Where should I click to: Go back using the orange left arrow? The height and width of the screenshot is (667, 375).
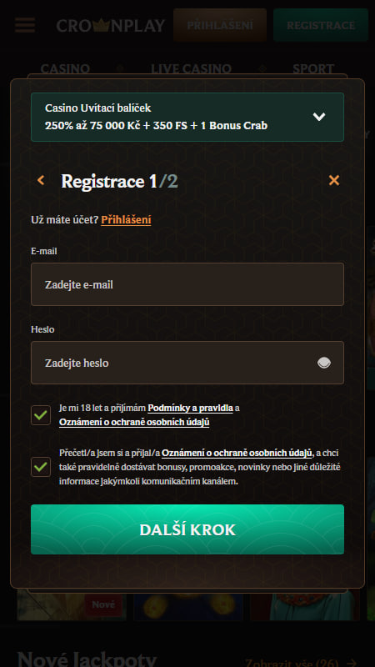pos(41,181)
